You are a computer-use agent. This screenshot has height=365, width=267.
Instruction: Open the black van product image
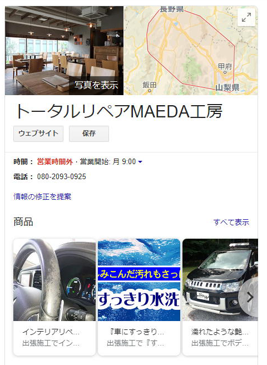tap(220, 280)
